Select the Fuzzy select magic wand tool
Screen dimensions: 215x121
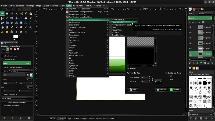[16, 13]
